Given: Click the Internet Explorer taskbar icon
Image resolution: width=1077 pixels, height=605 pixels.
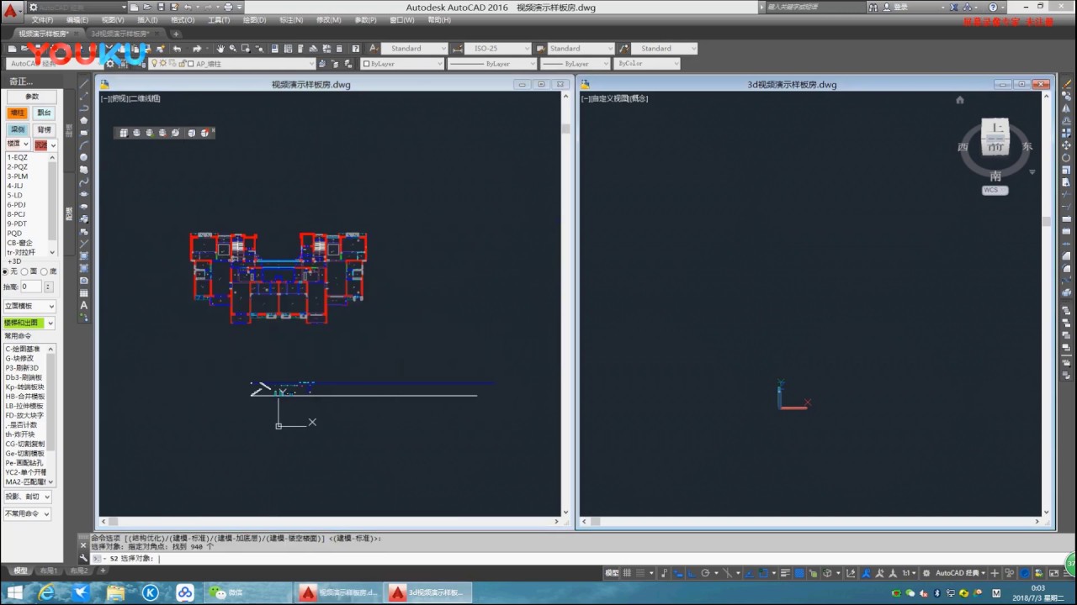Looking at the screenshot, I should pyautogui.click(x=47, y=593).
